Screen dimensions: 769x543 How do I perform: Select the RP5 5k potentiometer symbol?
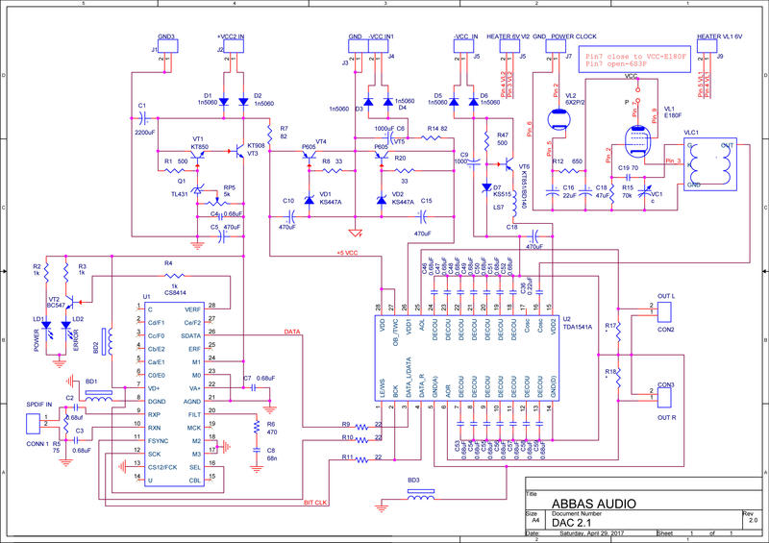tap(217, 201)
